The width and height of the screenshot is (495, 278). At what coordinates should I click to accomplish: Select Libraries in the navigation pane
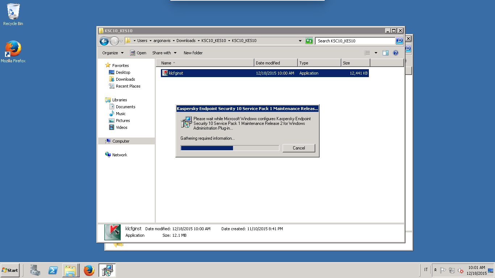click(120, 100)
